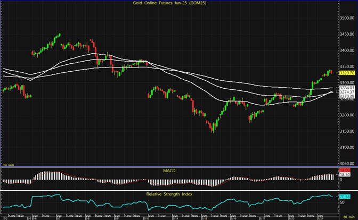Click the 3450.00 price axis label
The image size is (358, 220).
pyautogui.click(x=346, y=35)
